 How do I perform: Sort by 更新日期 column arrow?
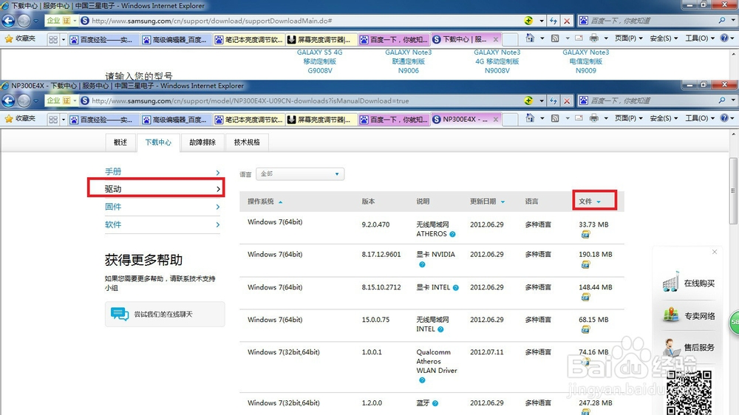coord(503,202)
